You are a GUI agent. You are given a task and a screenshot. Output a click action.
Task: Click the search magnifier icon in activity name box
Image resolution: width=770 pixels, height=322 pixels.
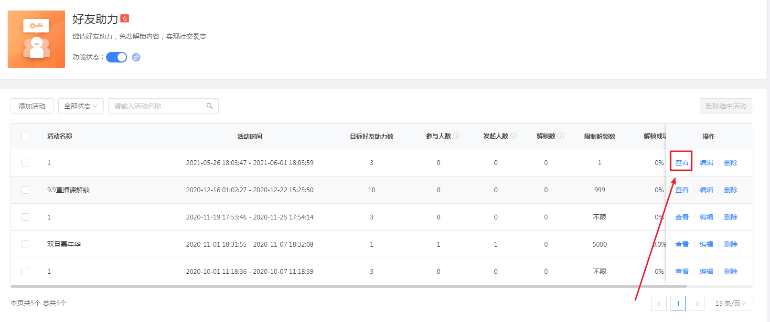209,106
